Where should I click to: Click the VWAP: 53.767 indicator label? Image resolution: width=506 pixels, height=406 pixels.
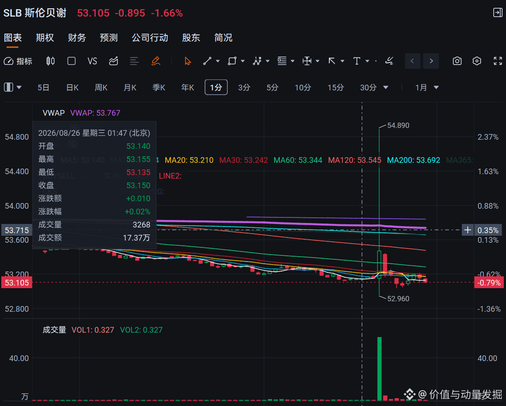click(x=95, y=113)
